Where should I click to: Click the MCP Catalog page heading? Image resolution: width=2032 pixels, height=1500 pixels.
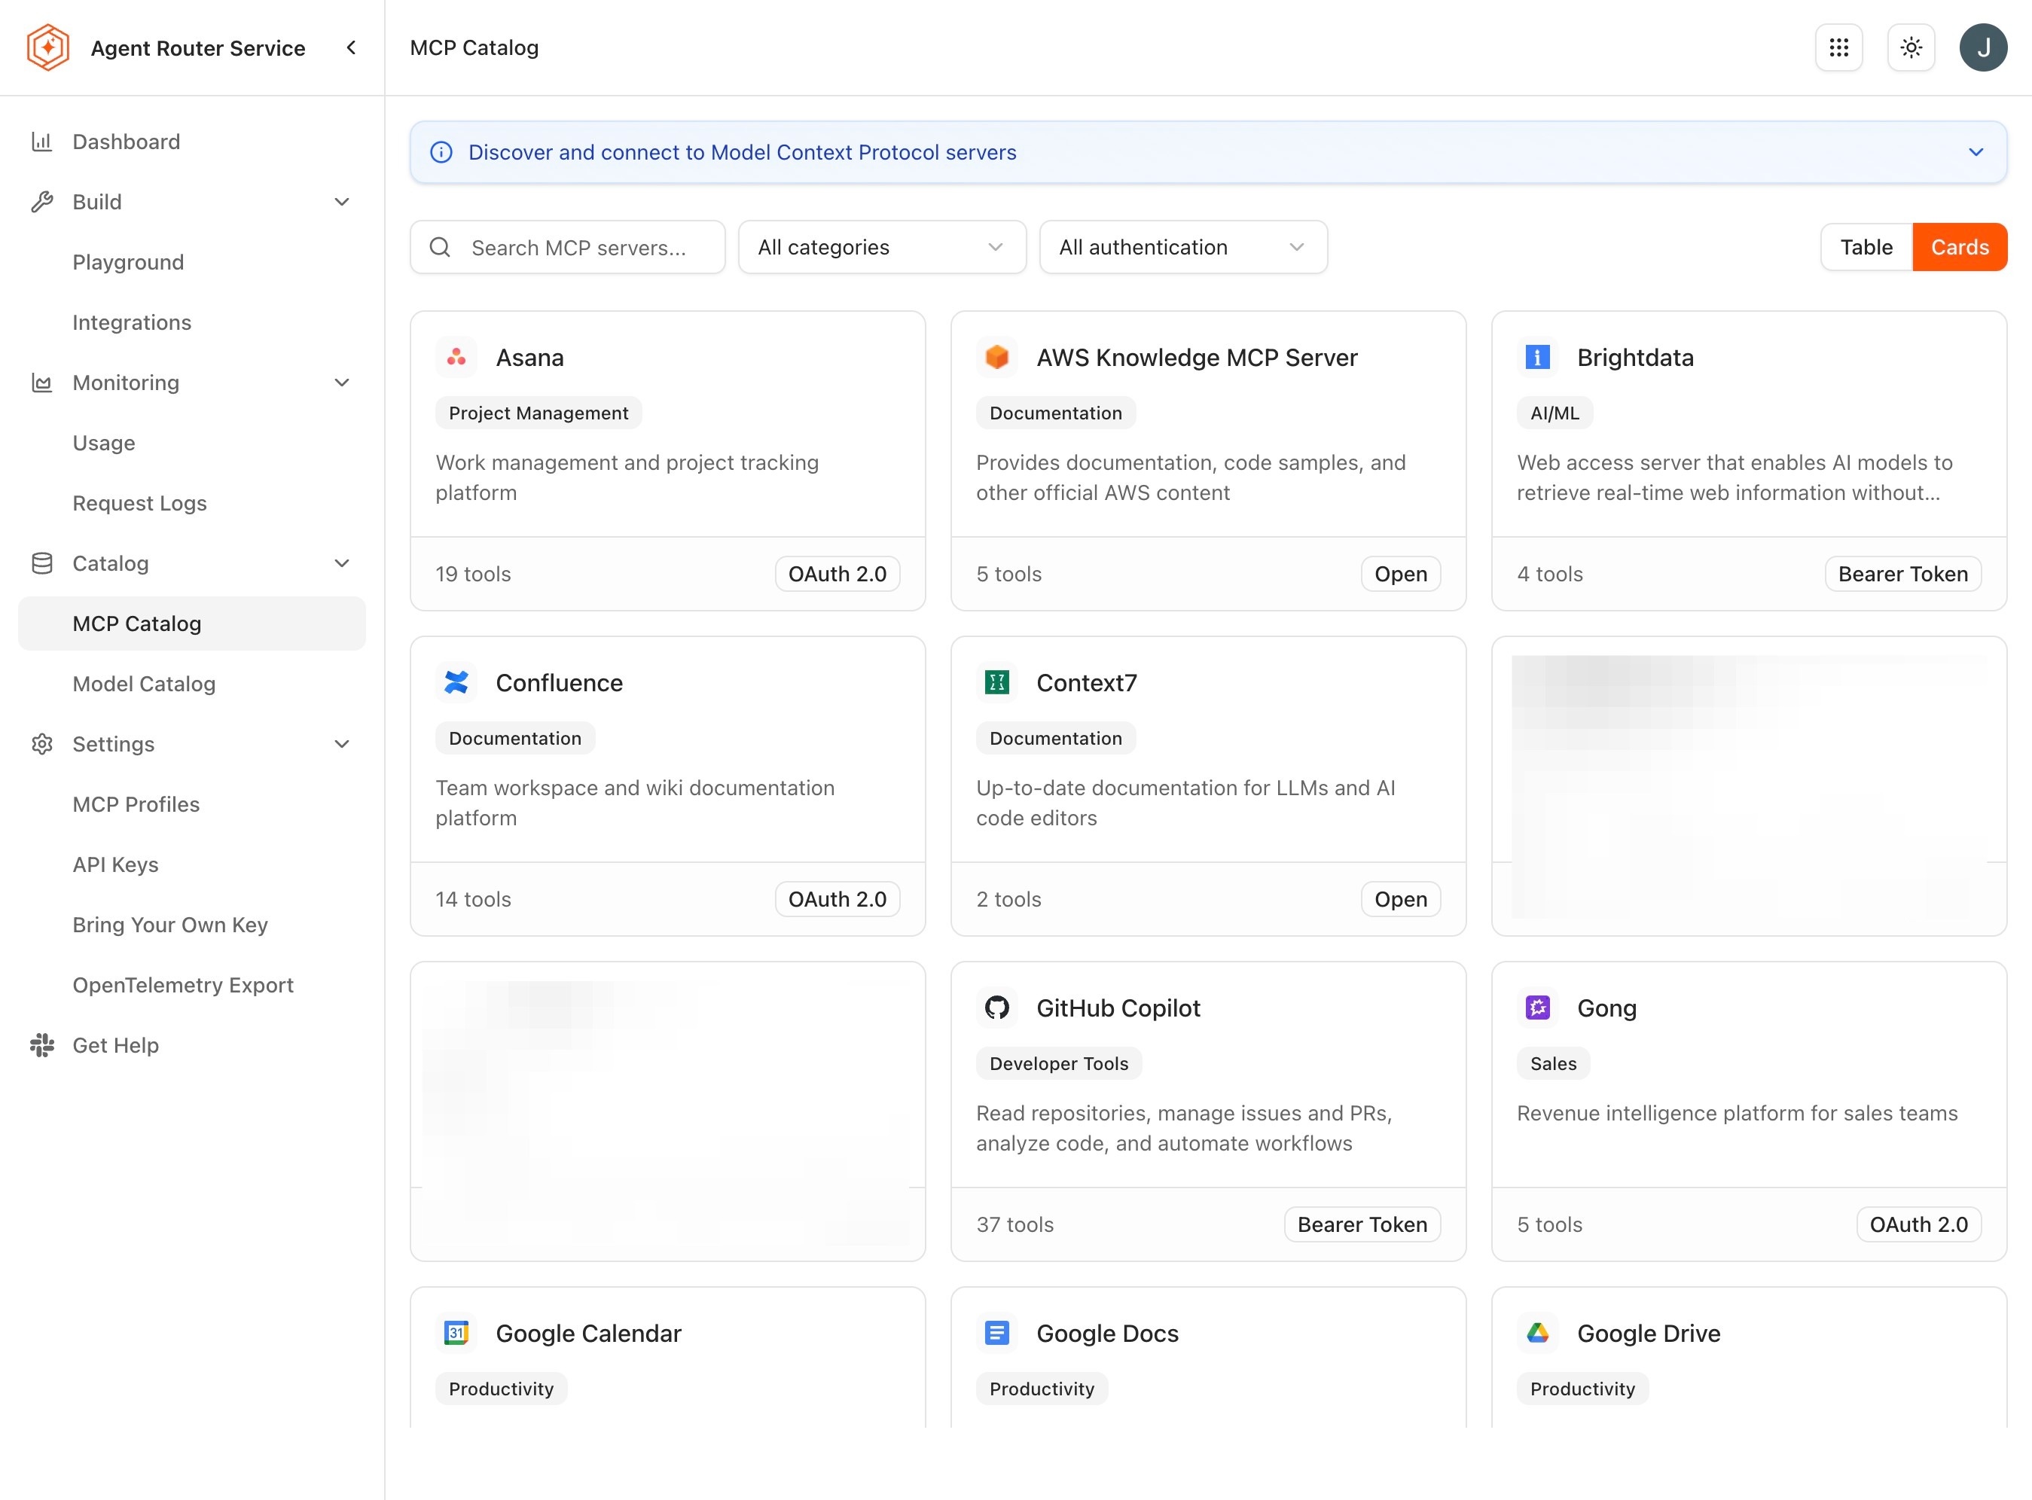tap(474, 47)
